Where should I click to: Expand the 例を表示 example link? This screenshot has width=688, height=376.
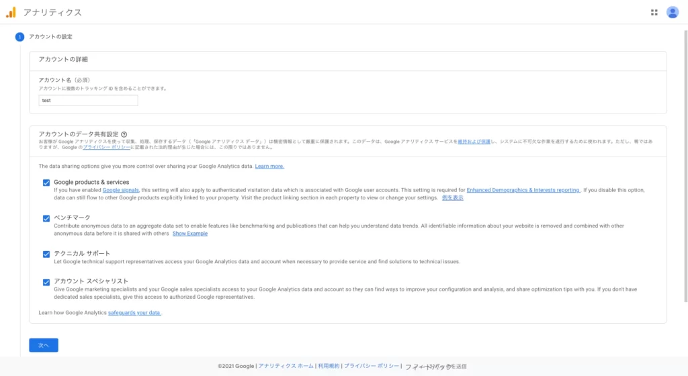point(452,197)
